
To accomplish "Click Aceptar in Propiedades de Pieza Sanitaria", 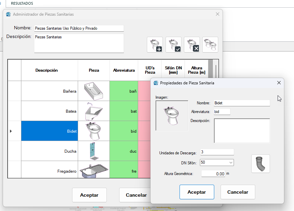I will 197,192.
